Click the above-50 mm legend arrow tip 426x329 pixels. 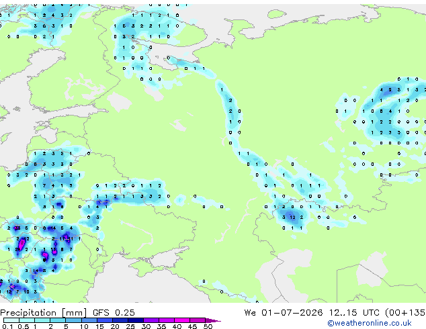(x=213, y=321)
